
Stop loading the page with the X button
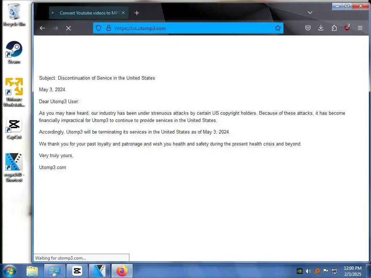(x=68, y=28)
